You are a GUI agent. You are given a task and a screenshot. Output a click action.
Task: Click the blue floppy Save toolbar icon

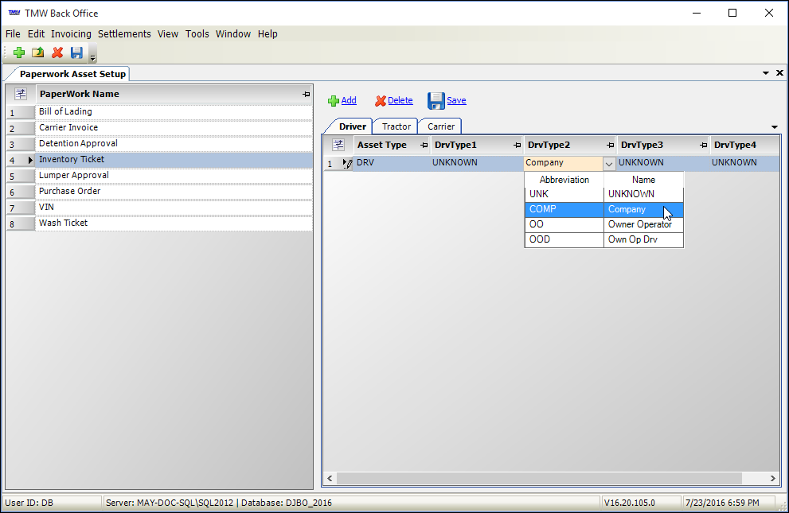(x=76, y=52)
